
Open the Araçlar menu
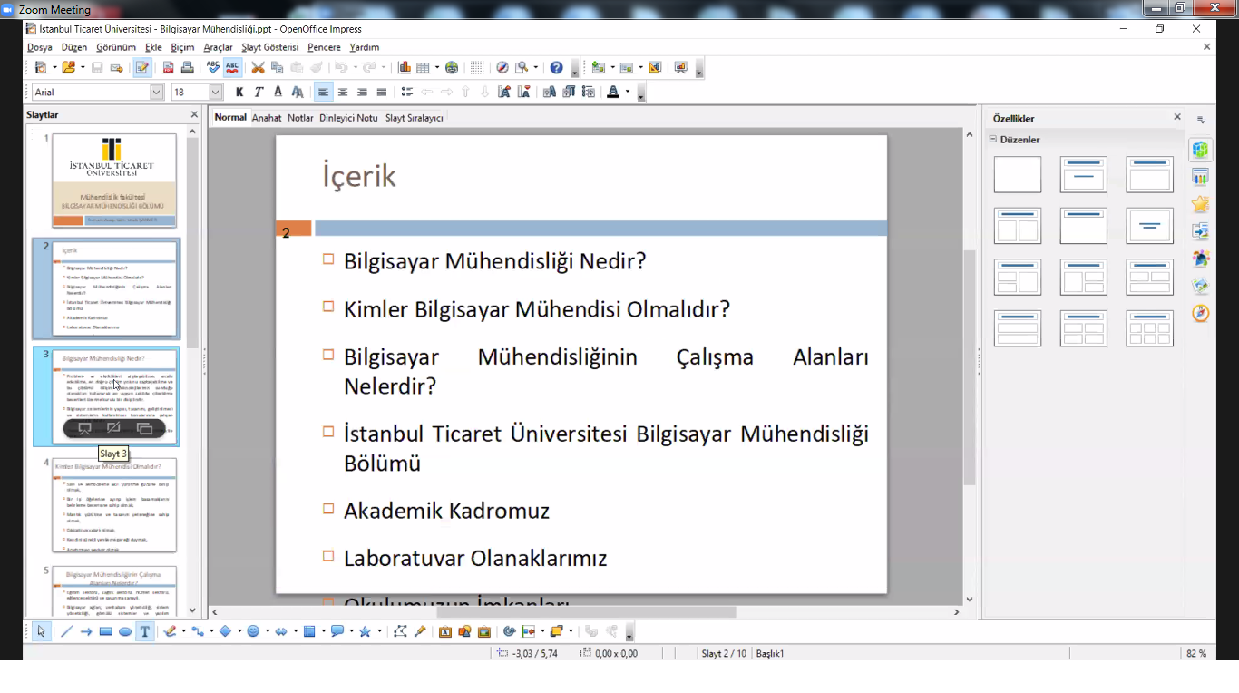[x=218, y=47]
